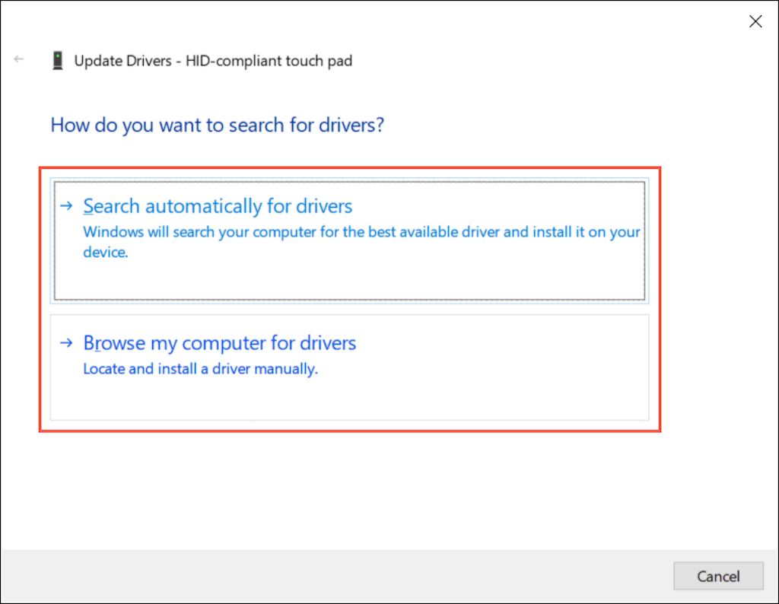This screenshot has width=779, height=604.
Task: Click the back arrow in the wizard header
Action: [19, 59]
